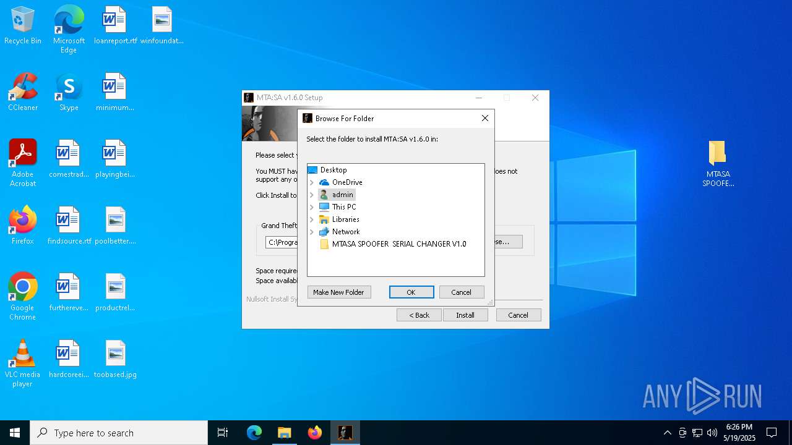This screenshot has width=792, height=445.
Task: Select toobased.jpg on desktop
Action: (115, 360)
